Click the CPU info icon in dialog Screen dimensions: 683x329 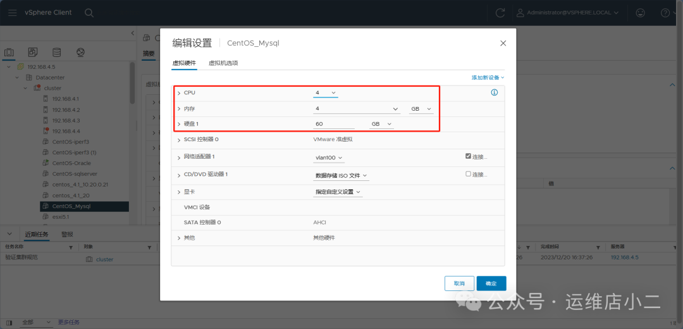495,92
